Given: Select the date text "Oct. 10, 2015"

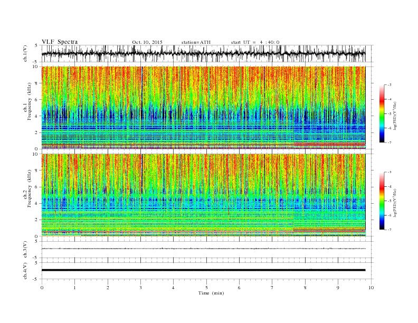Looking at the screenshot, I should tap(147, 42).
